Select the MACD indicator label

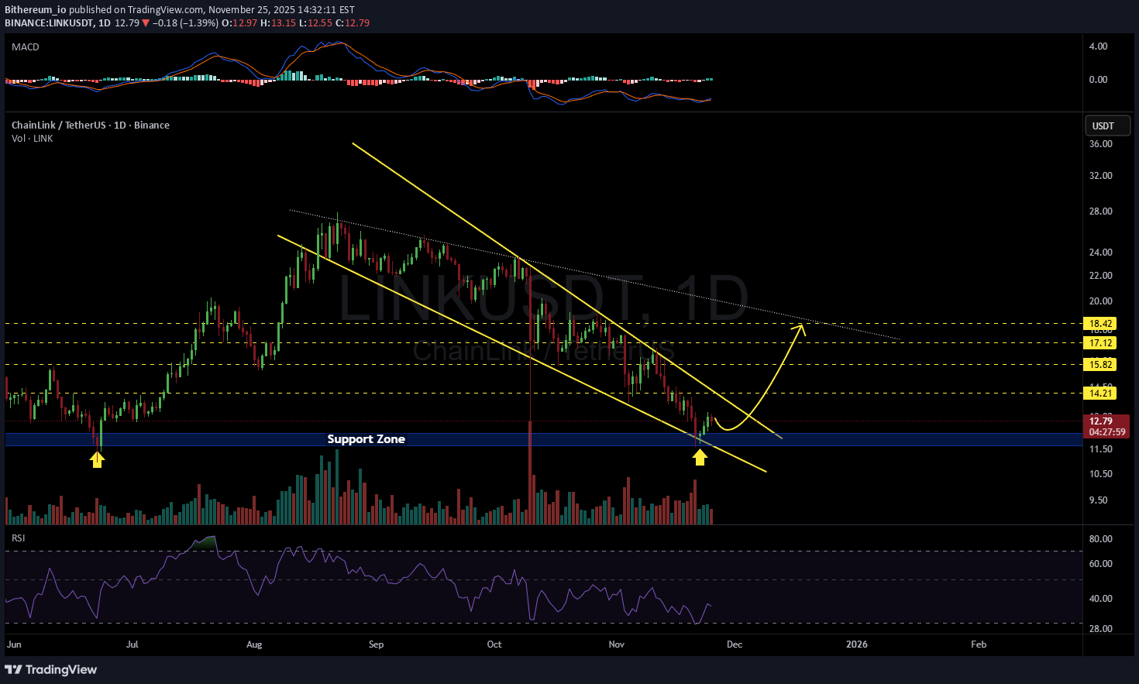[26, 47]
